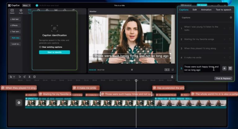238x129 pixels.
Task: Open the Media panel icon
Action: tap(12, 11)
